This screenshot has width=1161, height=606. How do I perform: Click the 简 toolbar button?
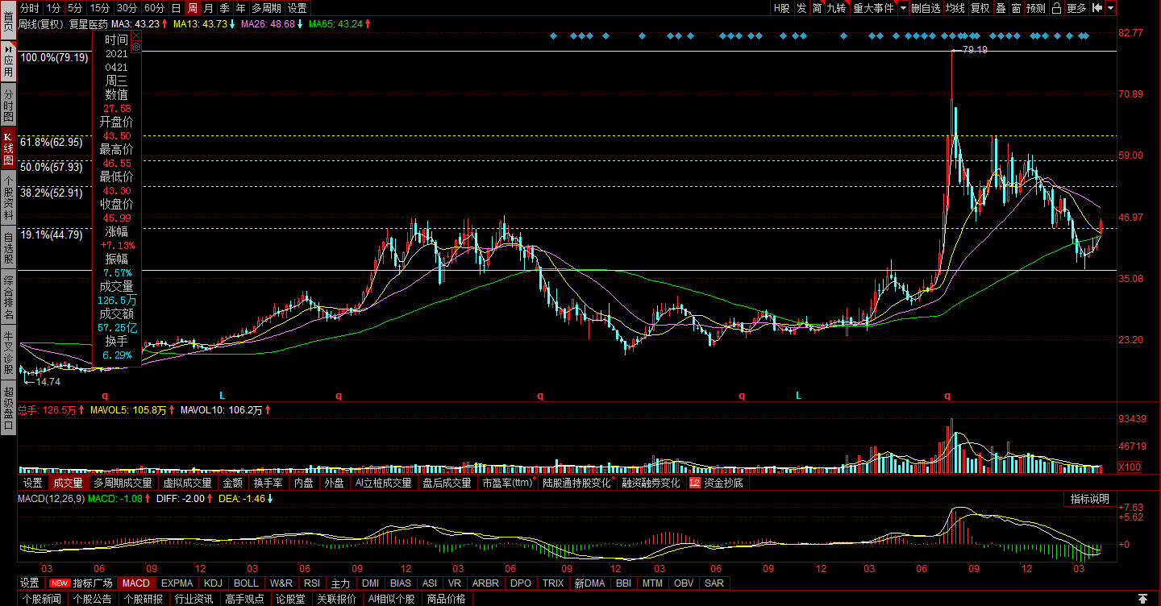tap(818, 8)
